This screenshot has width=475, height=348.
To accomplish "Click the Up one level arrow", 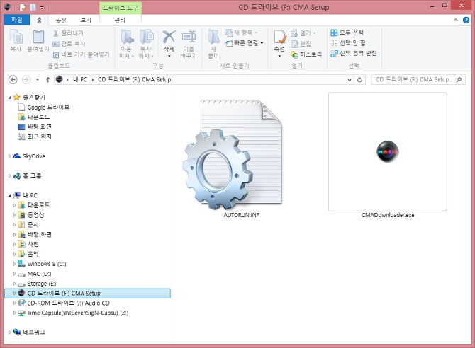I will [48, 79].
